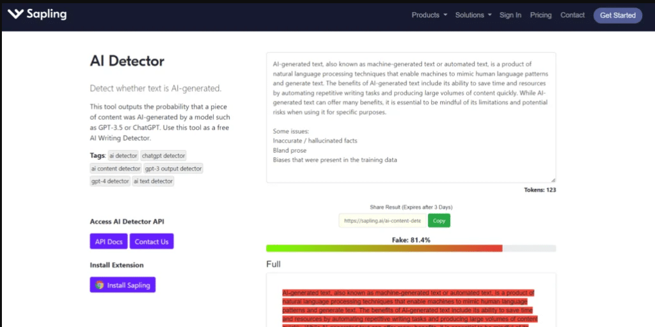Image resolution: width=655 pixels, height=327 pixels.
Task: Click the red highlighted result text
Action: pos(409,308)
